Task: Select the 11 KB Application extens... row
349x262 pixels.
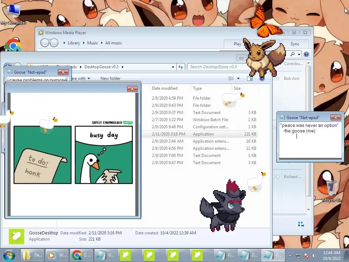Action: 200,148
